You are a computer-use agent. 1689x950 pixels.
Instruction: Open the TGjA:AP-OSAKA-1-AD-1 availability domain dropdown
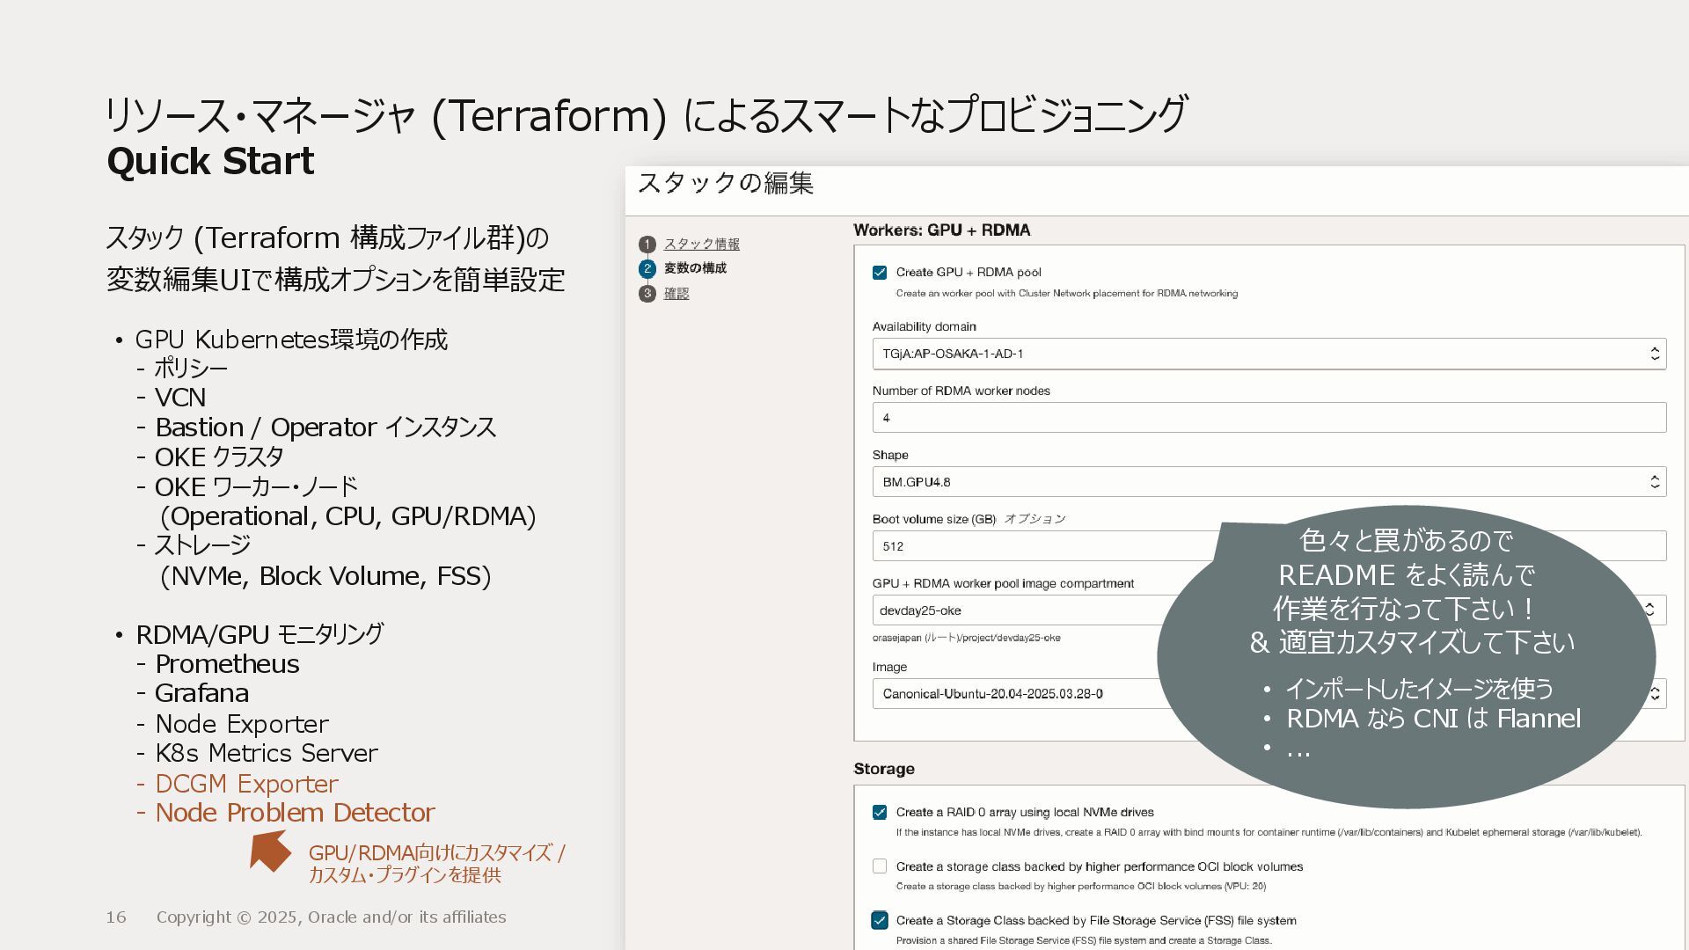coord(1258,354)
